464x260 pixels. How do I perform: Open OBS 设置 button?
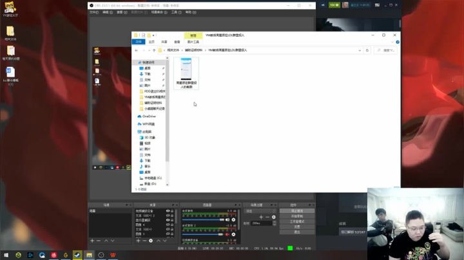[297, 227]
